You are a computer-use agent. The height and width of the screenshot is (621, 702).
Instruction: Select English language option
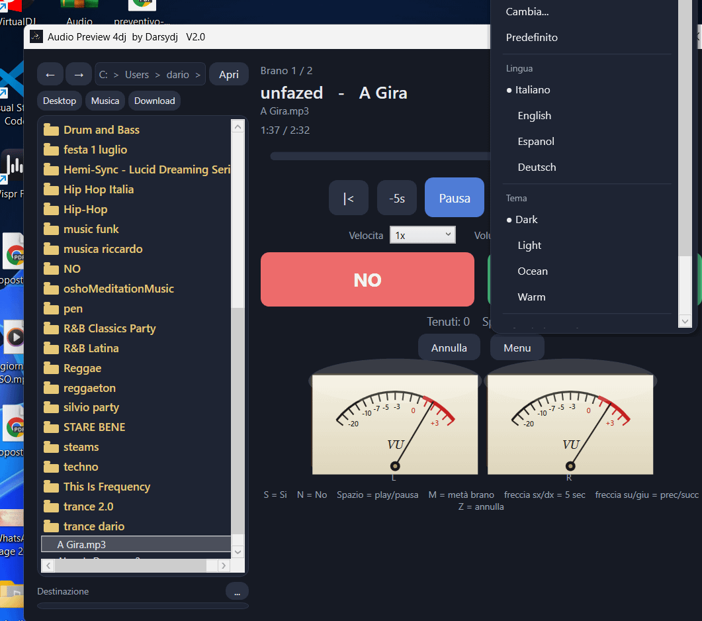(x=534, y=116)
